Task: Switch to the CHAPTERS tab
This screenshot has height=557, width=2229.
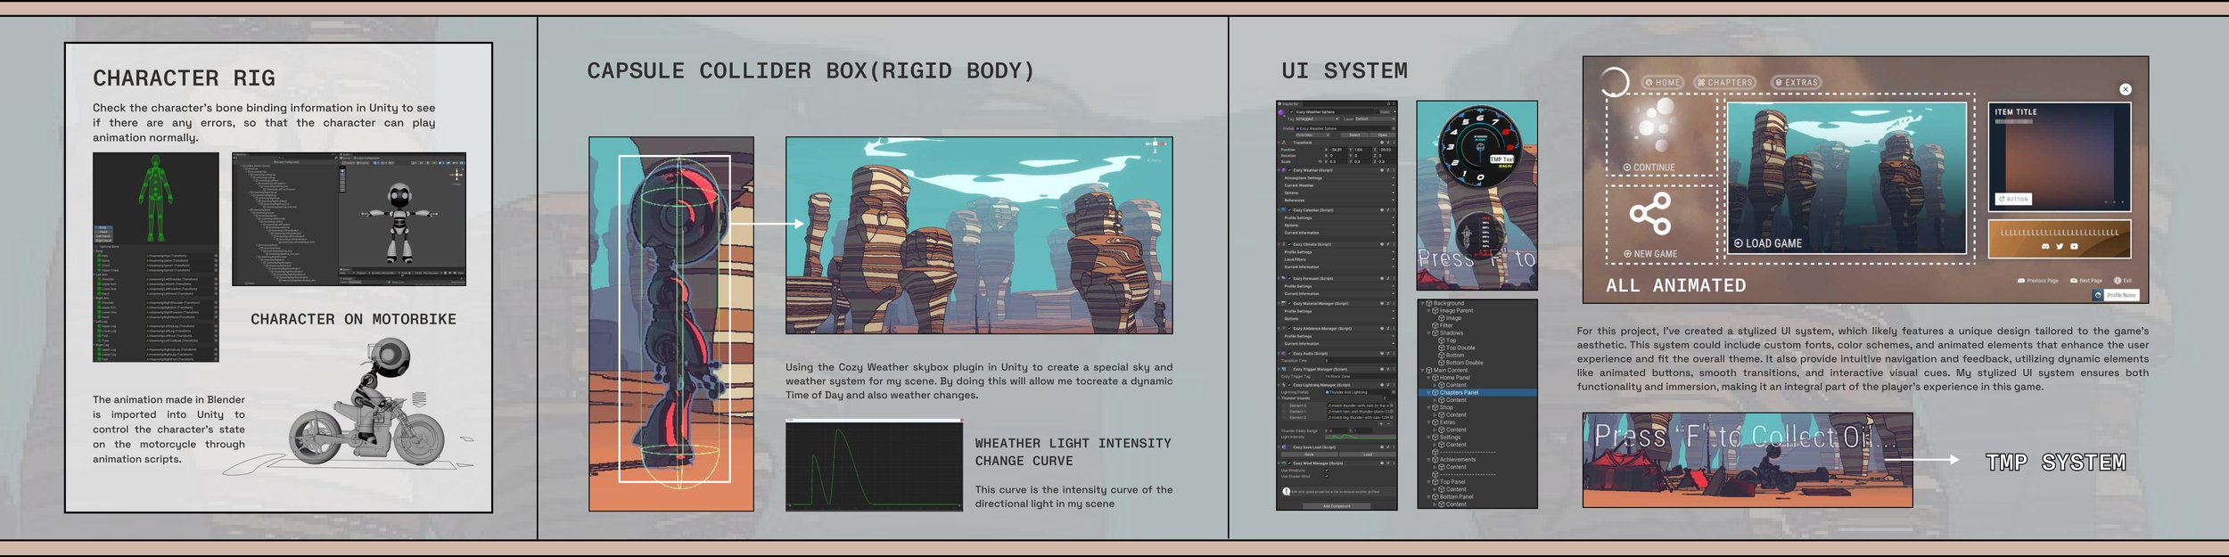Action: click(1725, 82)
